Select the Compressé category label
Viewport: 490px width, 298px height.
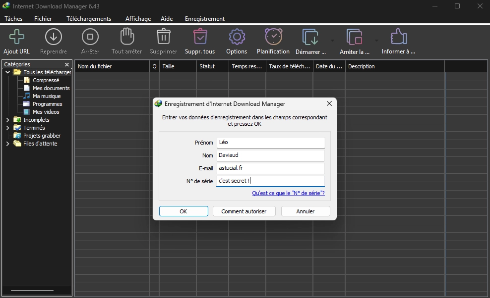46,80
